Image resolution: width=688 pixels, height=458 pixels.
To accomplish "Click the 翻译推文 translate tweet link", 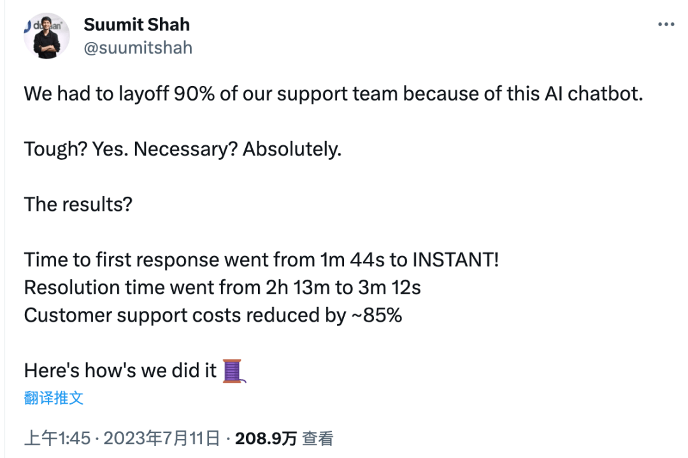I will click(54, 398).
